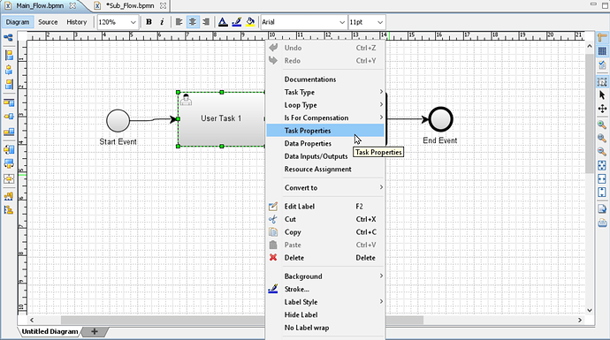Switch to the Source tab
The height and width of the screenshot is (340, 610).
48,22
